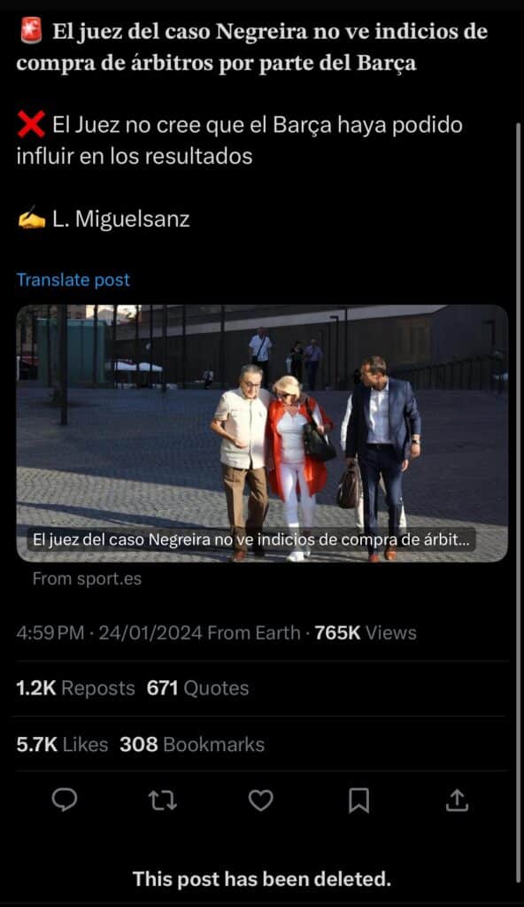Click the red X emoji

31,124
